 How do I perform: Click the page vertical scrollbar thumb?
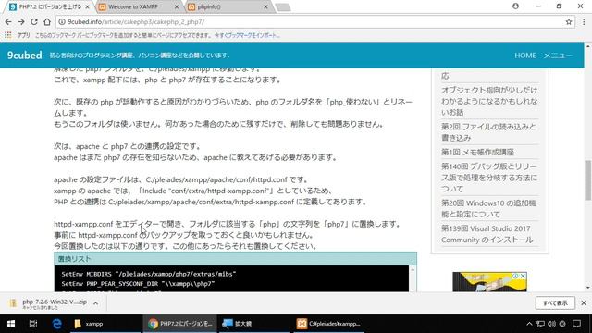[588, 180]
